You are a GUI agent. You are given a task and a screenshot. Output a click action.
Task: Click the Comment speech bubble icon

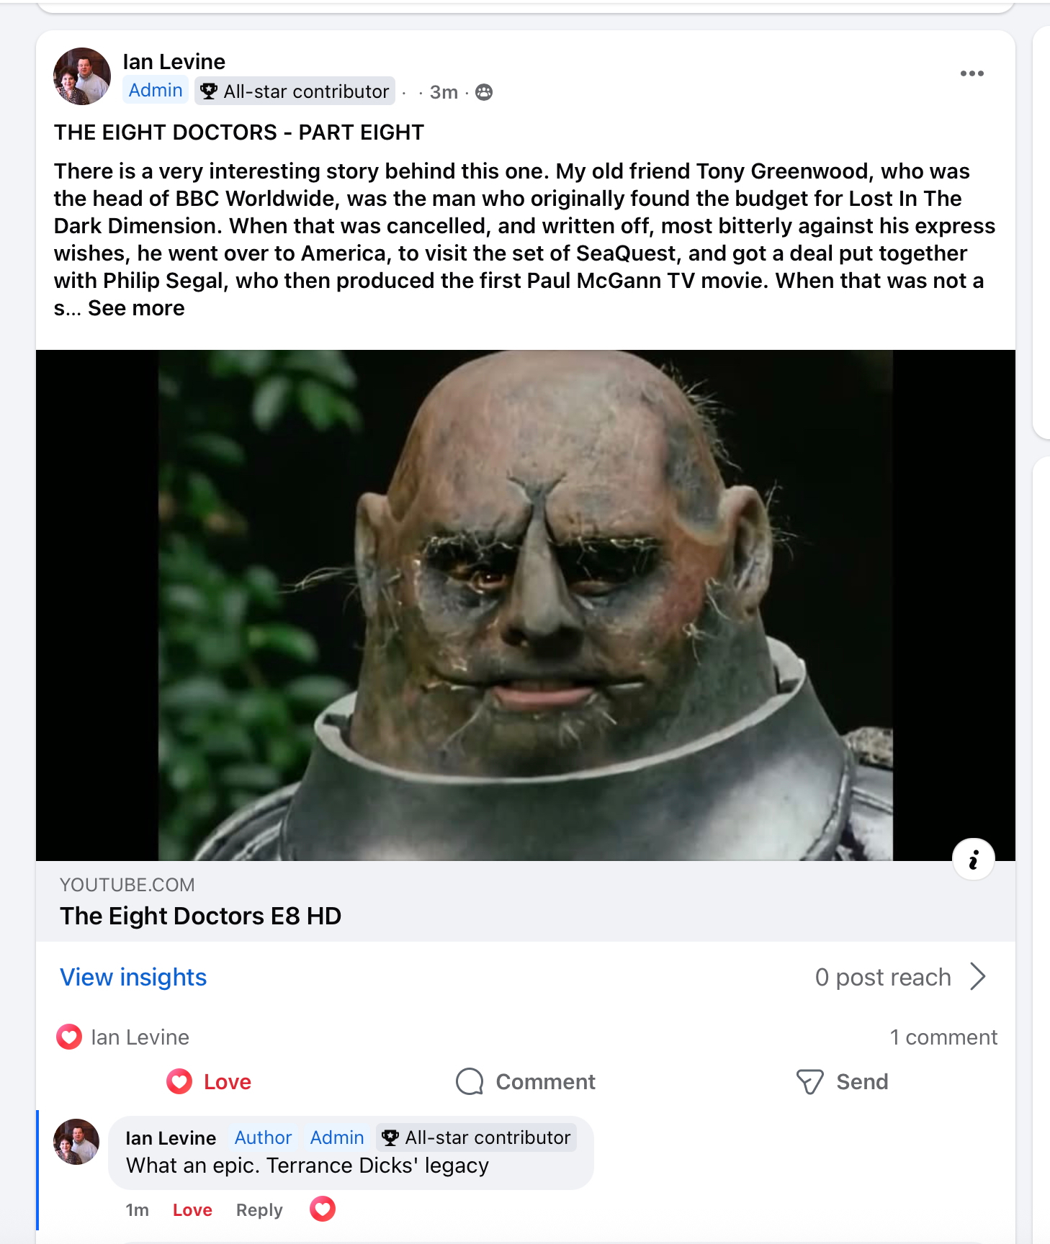(x=470, y=1081)
